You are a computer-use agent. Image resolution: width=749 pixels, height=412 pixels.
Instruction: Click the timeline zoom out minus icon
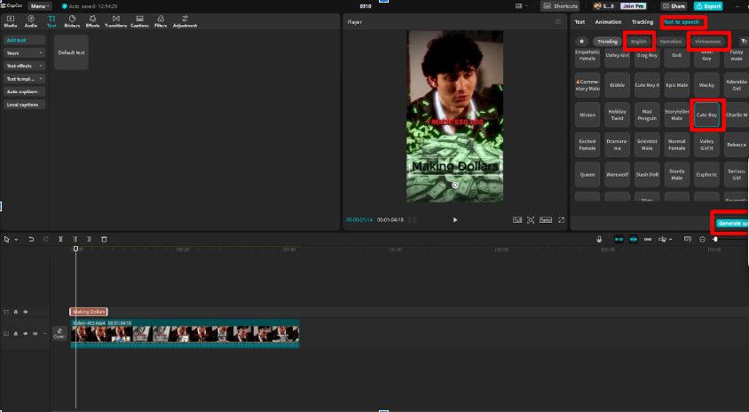click(702, 239)
